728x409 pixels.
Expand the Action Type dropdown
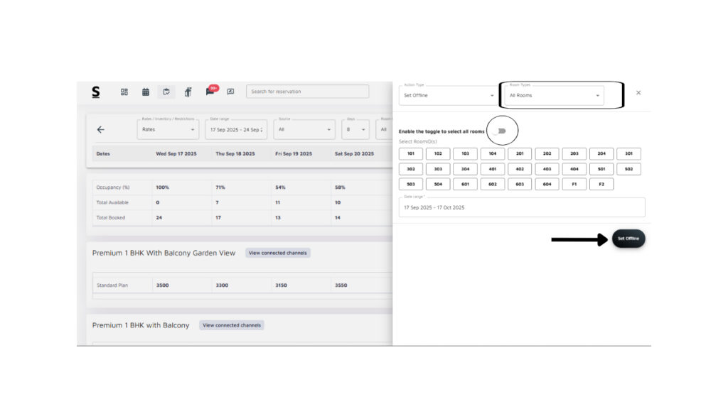tap(448, 95)
